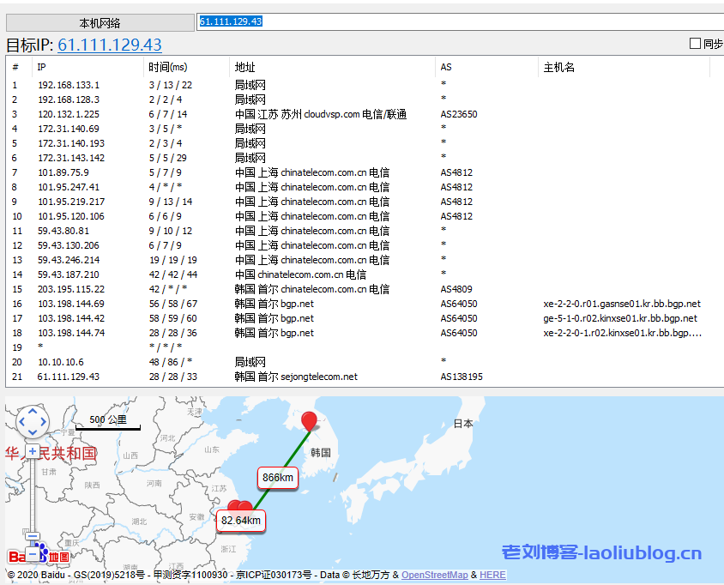724x585 pixels.
Task: Click the red map marker over Seoul
Action: 309,422
